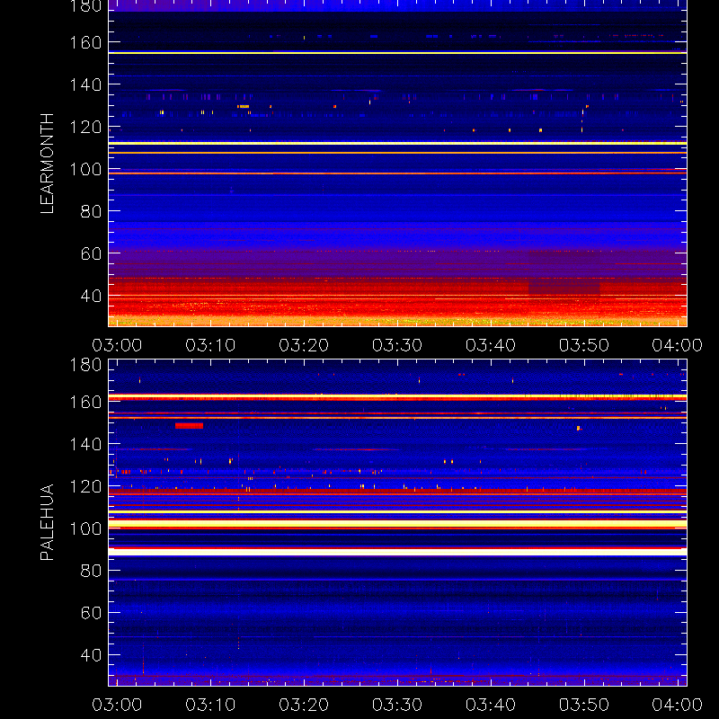Select the 160 tick label on LEARMONTH axis

85,42
